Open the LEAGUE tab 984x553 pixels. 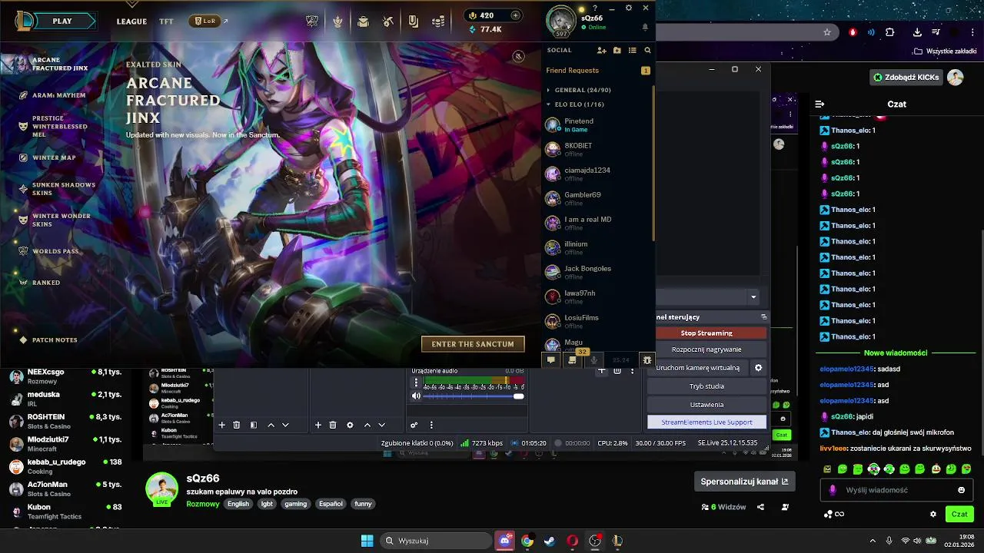pos(131,22)
